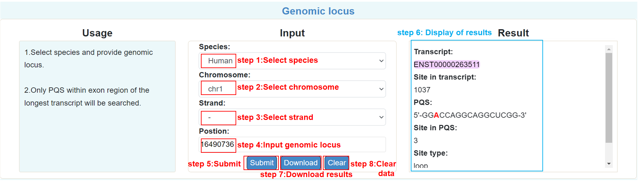Click the Position field containing 16490736
Screen dimensions: 638x181
pyautogui.click(x=292, y=144)
